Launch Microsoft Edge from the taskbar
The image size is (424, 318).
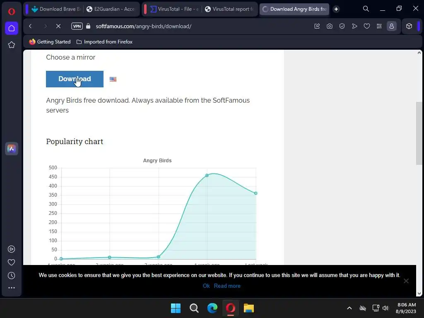coord(212,308)
